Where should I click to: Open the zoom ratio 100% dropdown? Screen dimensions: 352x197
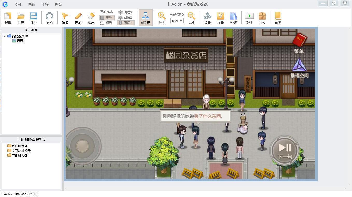click(177, 21)
